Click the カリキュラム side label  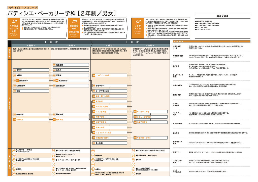pyautogui.click(x=10, y=104)
